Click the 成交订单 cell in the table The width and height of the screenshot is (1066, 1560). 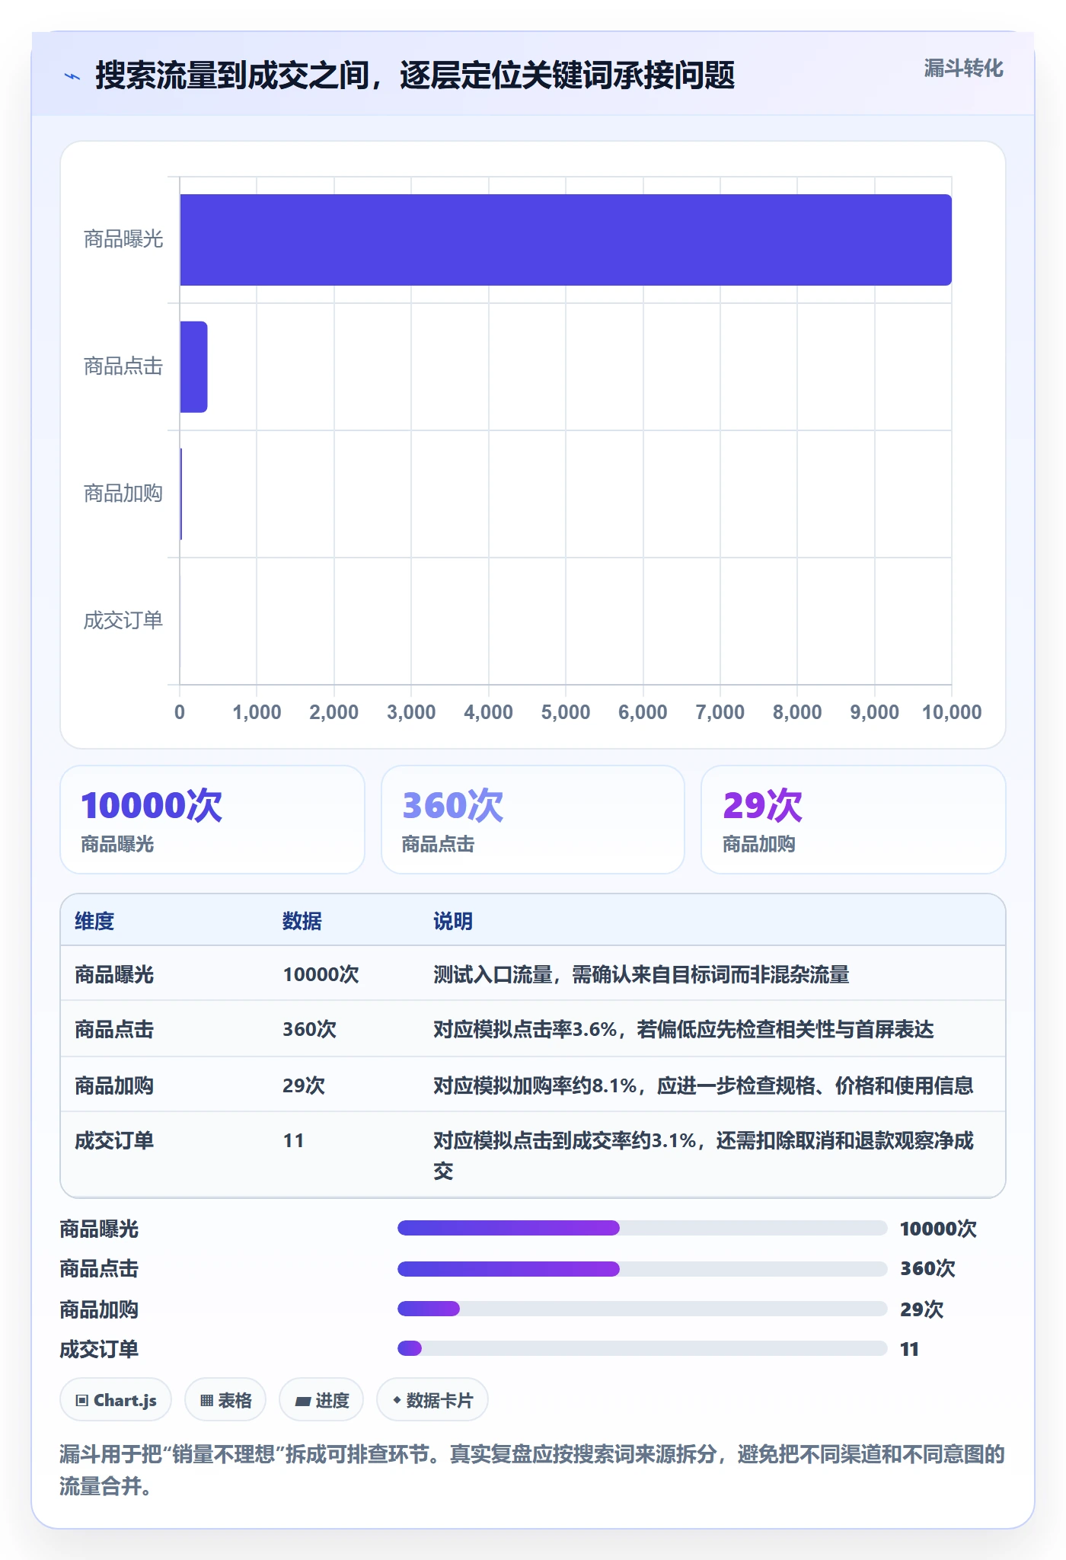point(114,1140)
